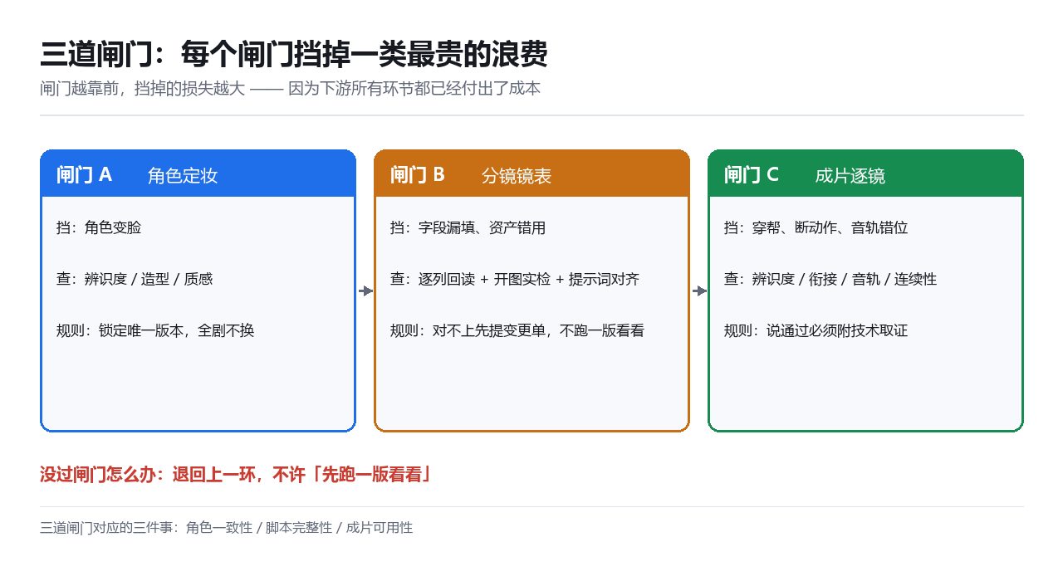The width and height of the screenshot is (1063, 581).
Task: Click the line 挡：角色变脸
Action: pos(99,227)
